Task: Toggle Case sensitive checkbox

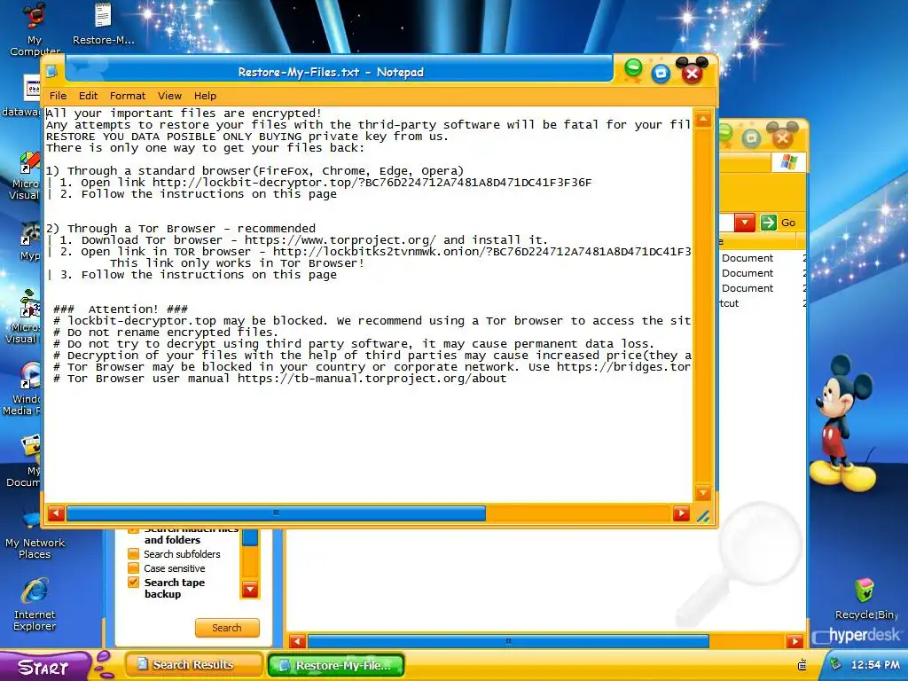Action: point(133,568)
